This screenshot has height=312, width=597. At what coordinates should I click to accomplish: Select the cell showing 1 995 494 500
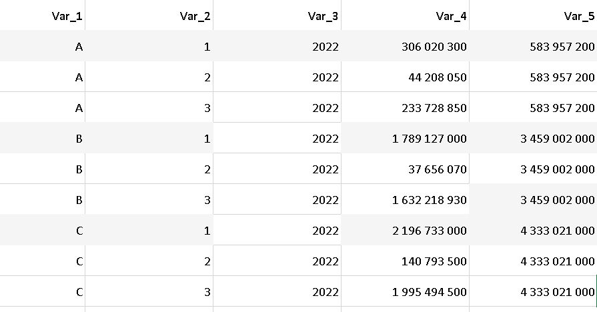(x=429, y=292)
